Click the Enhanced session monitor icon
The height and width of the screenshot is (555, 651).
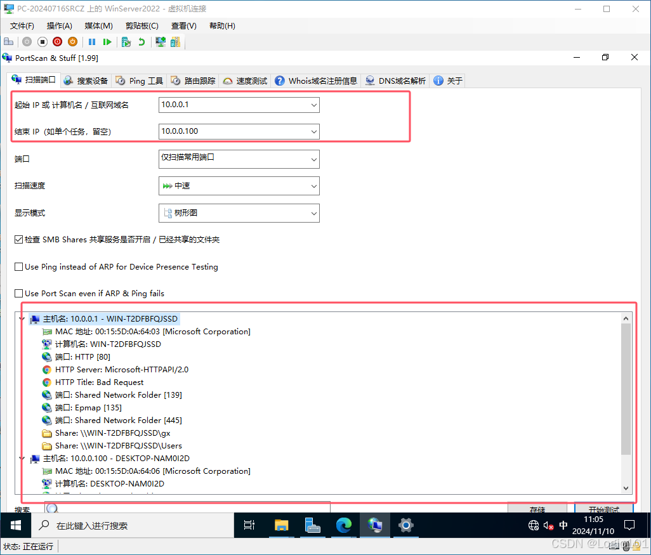coord(161,42)
